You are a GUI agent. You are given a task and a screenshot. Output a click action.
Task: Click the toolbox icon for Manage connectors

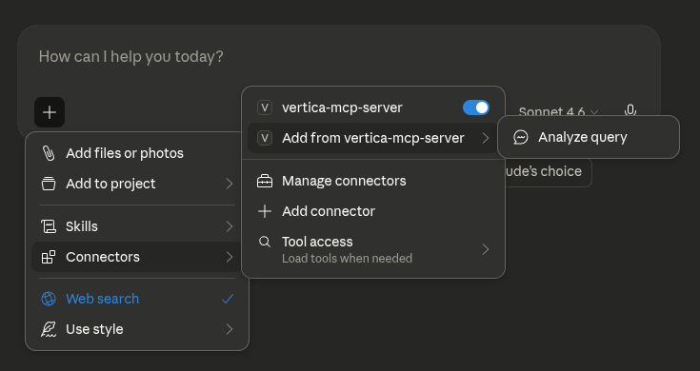[265, 181]
